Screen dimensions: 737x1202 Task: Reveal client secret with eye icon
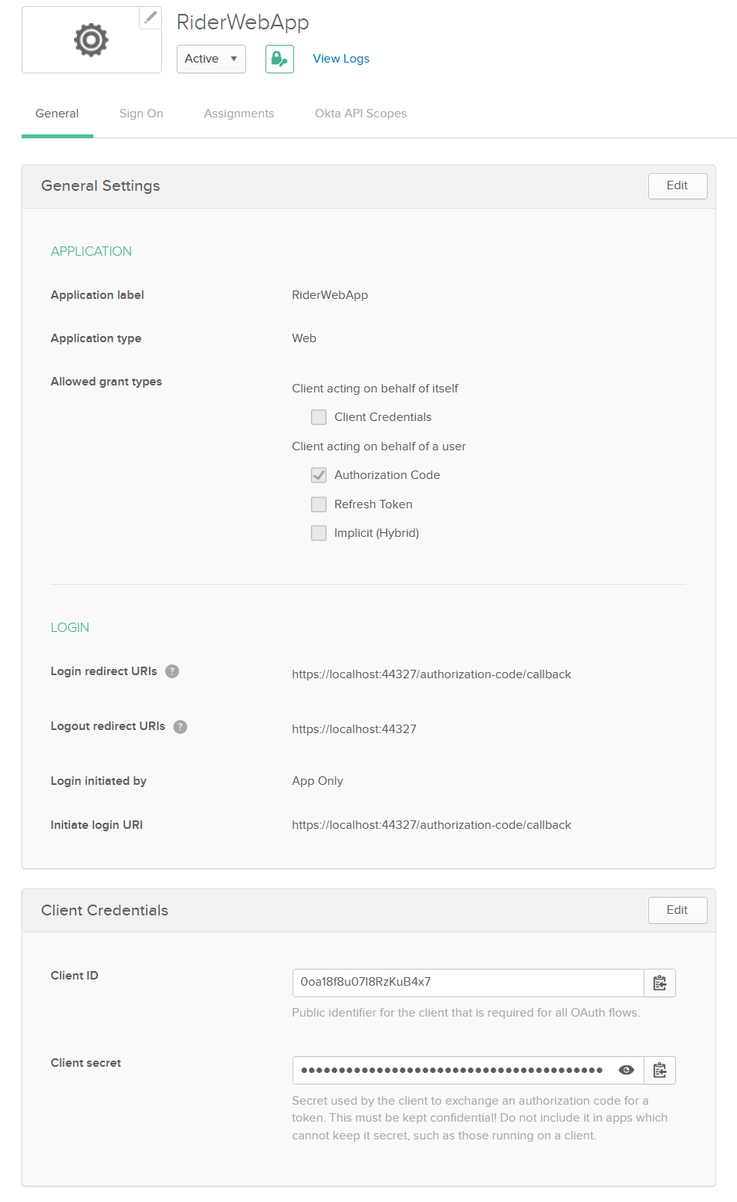pyautogui.click(x=627, y=1070)
